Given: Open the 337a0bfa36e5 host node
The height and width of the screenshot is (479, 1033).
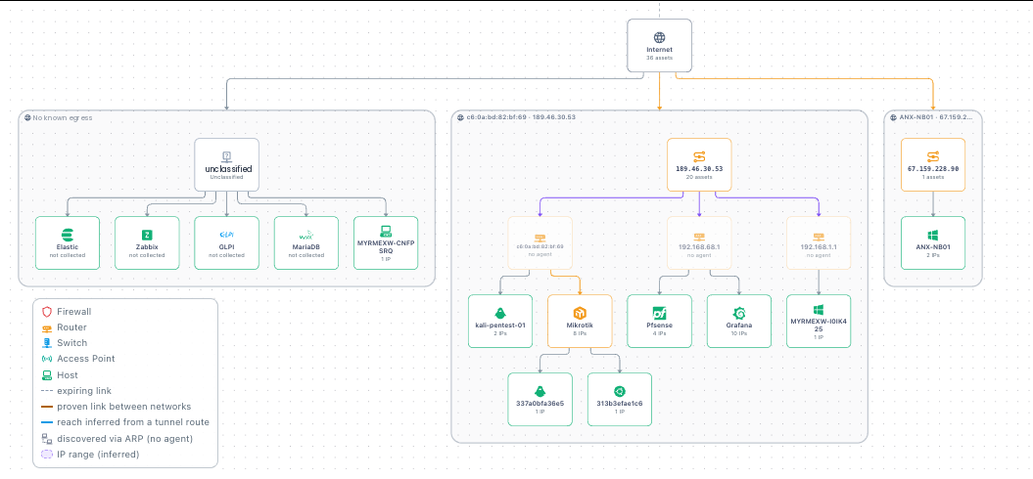Looking at the screenshot, I should [540, 400].
